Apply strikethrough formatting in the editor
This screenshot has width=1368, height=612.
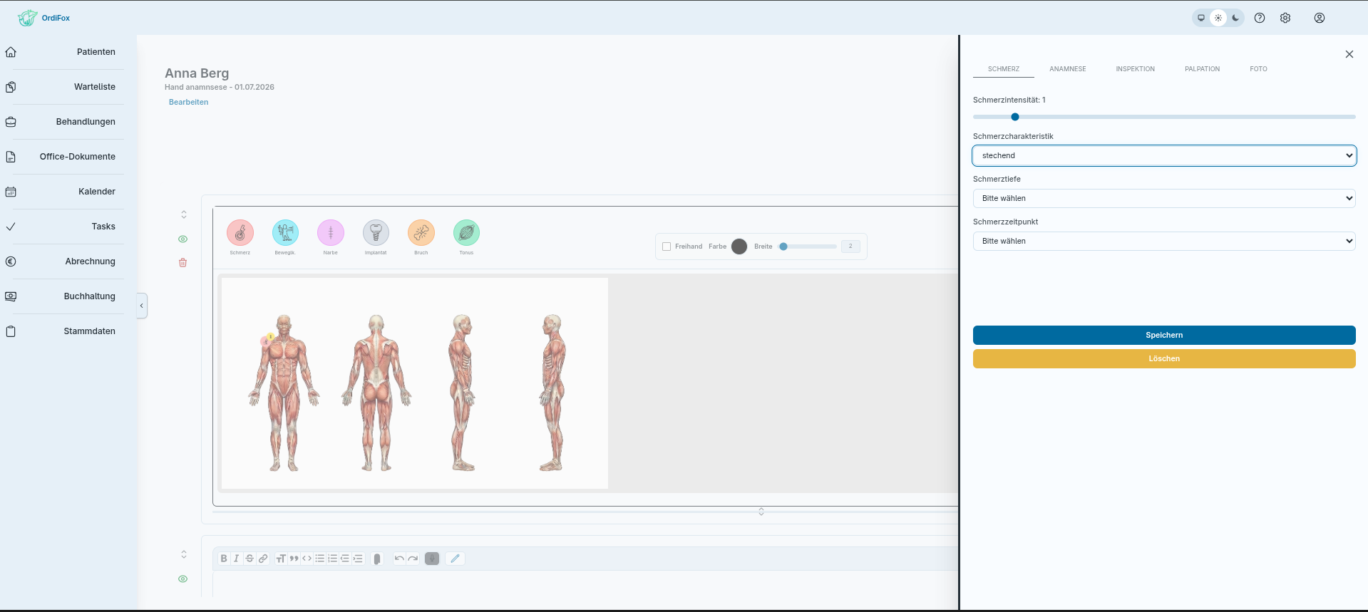[250, 559]
